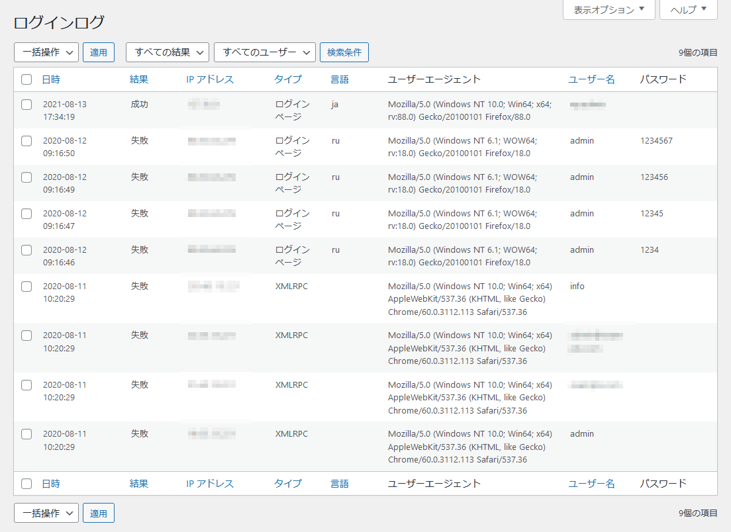
Task: Check the row dated 2020-08-12 09:16:47
Action: pos(26,213)
